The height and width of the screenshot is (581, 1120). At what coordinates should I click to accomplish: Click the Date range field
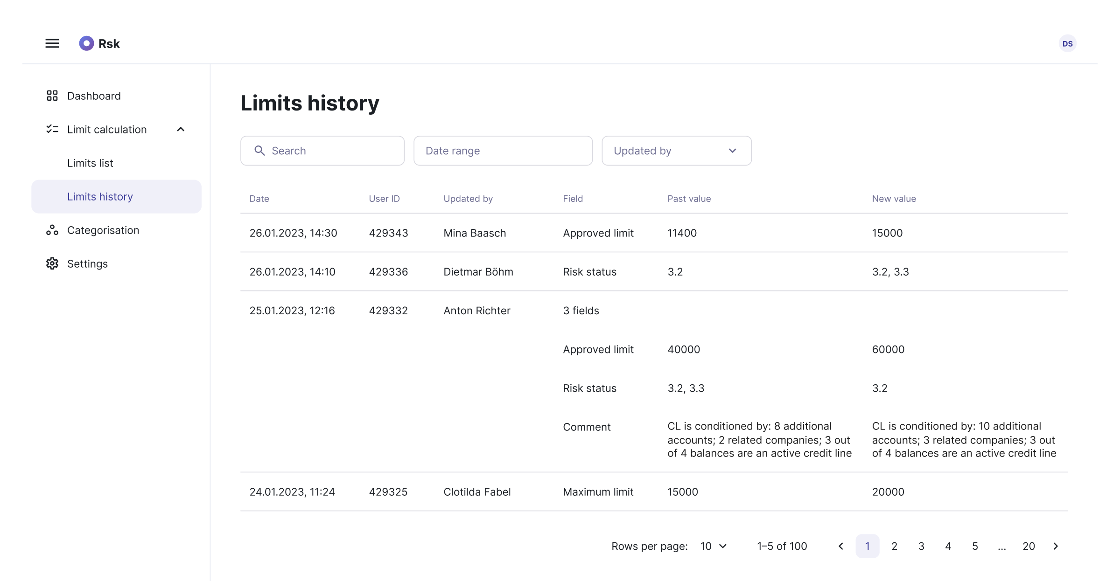point(503,151)
